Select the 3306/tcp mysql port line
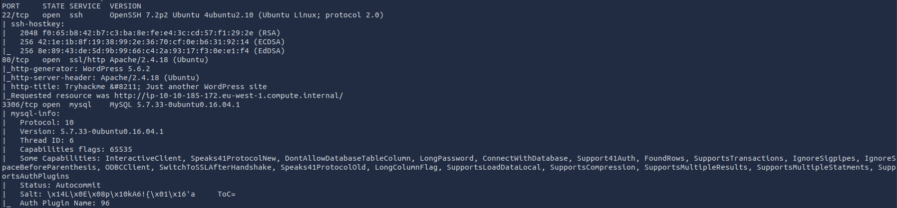This screenshot has height=208, width=897. tap(121, 104)
